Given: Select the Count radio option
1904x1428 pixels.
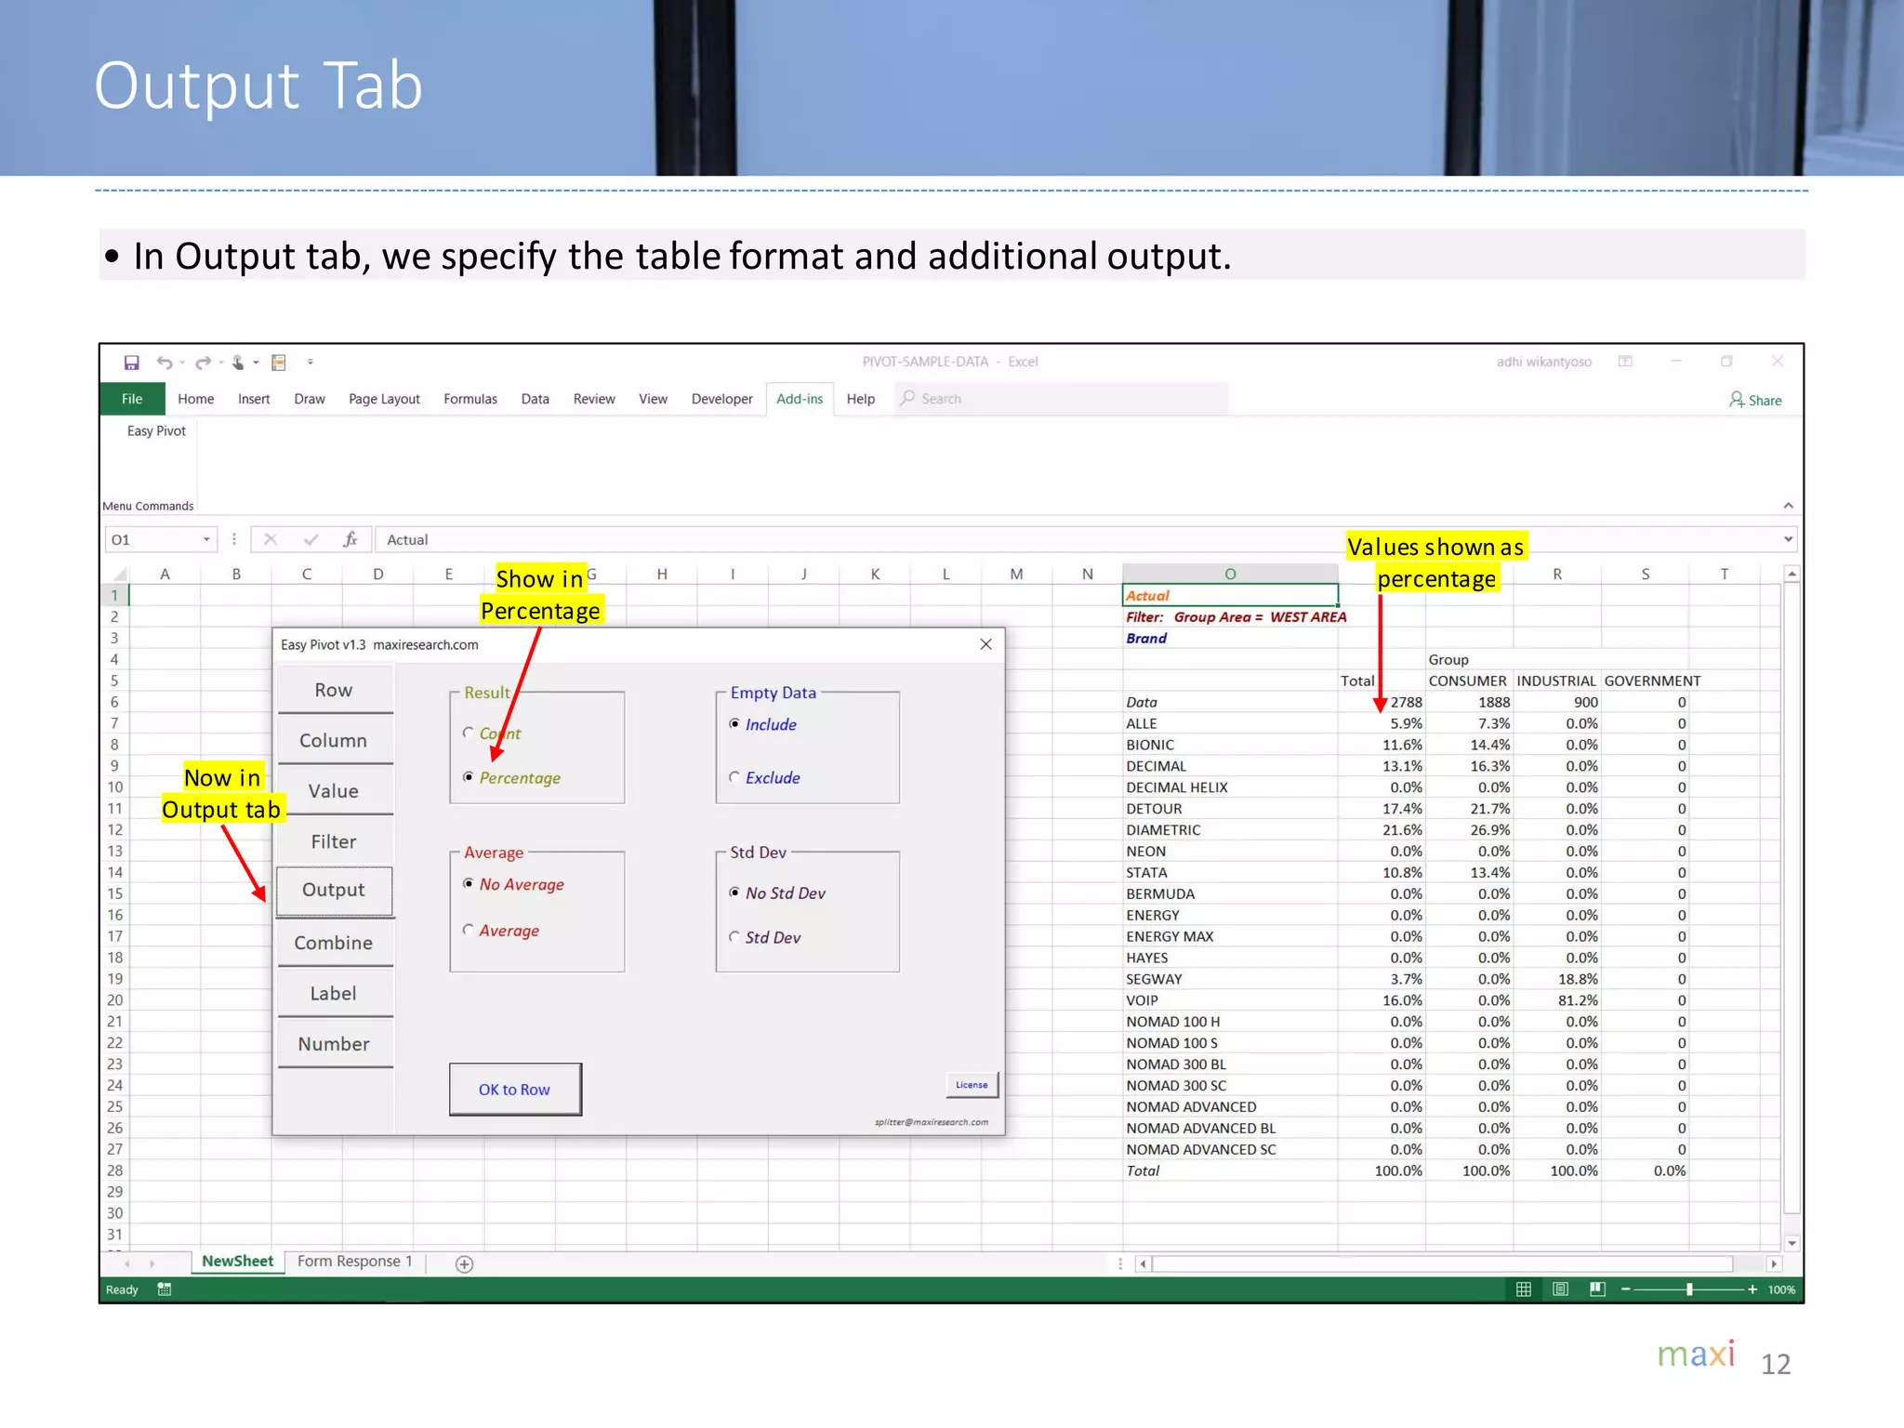Looking at the screenshot, I should [469, 733].
